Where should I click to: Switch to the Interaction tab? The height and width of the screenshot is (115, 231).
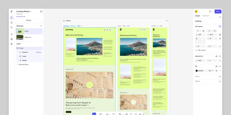coord(206,16)
